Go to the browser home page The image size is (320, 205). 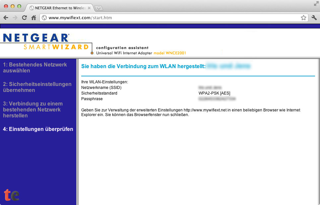tap(33, 18)
